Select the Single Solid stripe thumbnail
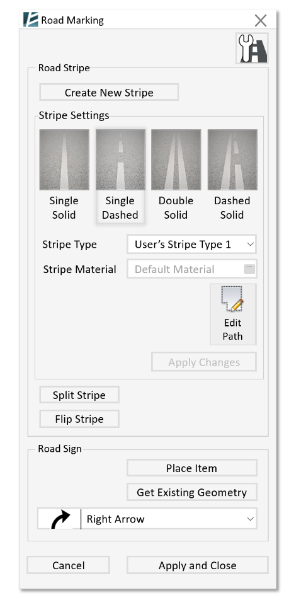 coord(64,159)
